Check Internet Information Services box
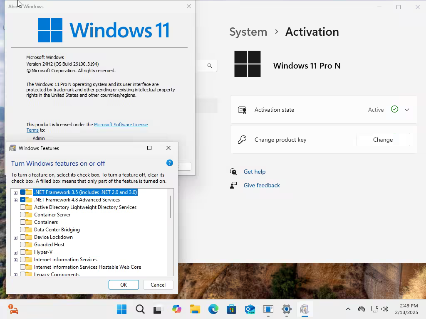Image resolution: width=426 pixels, height=319 pixels. click(22, 260)
